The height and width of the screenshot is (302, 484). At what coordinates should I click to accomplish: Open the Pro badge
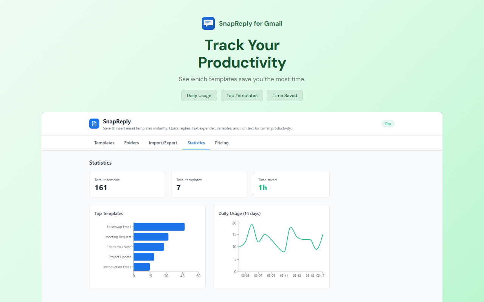click(x=388, y=123)
